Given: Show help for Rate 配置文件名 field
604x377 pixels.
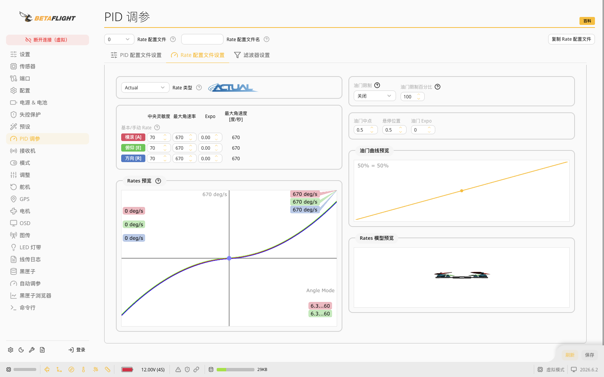Looking at the screenshot, I should pyautogui.click(x=267, y=39).
